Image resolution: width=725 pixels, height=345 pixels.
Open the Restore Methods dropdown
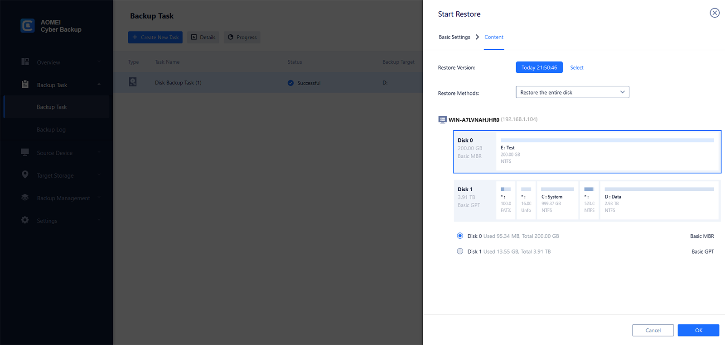point(572,92)
